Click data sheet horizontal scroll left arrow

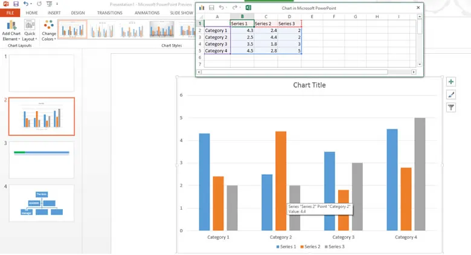199,72
